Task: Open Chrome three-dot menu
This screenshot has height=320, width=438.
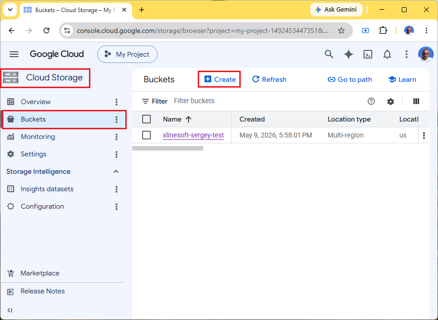Action: [x=426, y=30]
